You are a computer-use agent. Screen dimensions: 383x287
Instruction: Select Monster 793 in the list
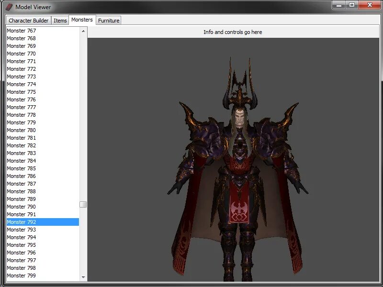tap(43, 230)
